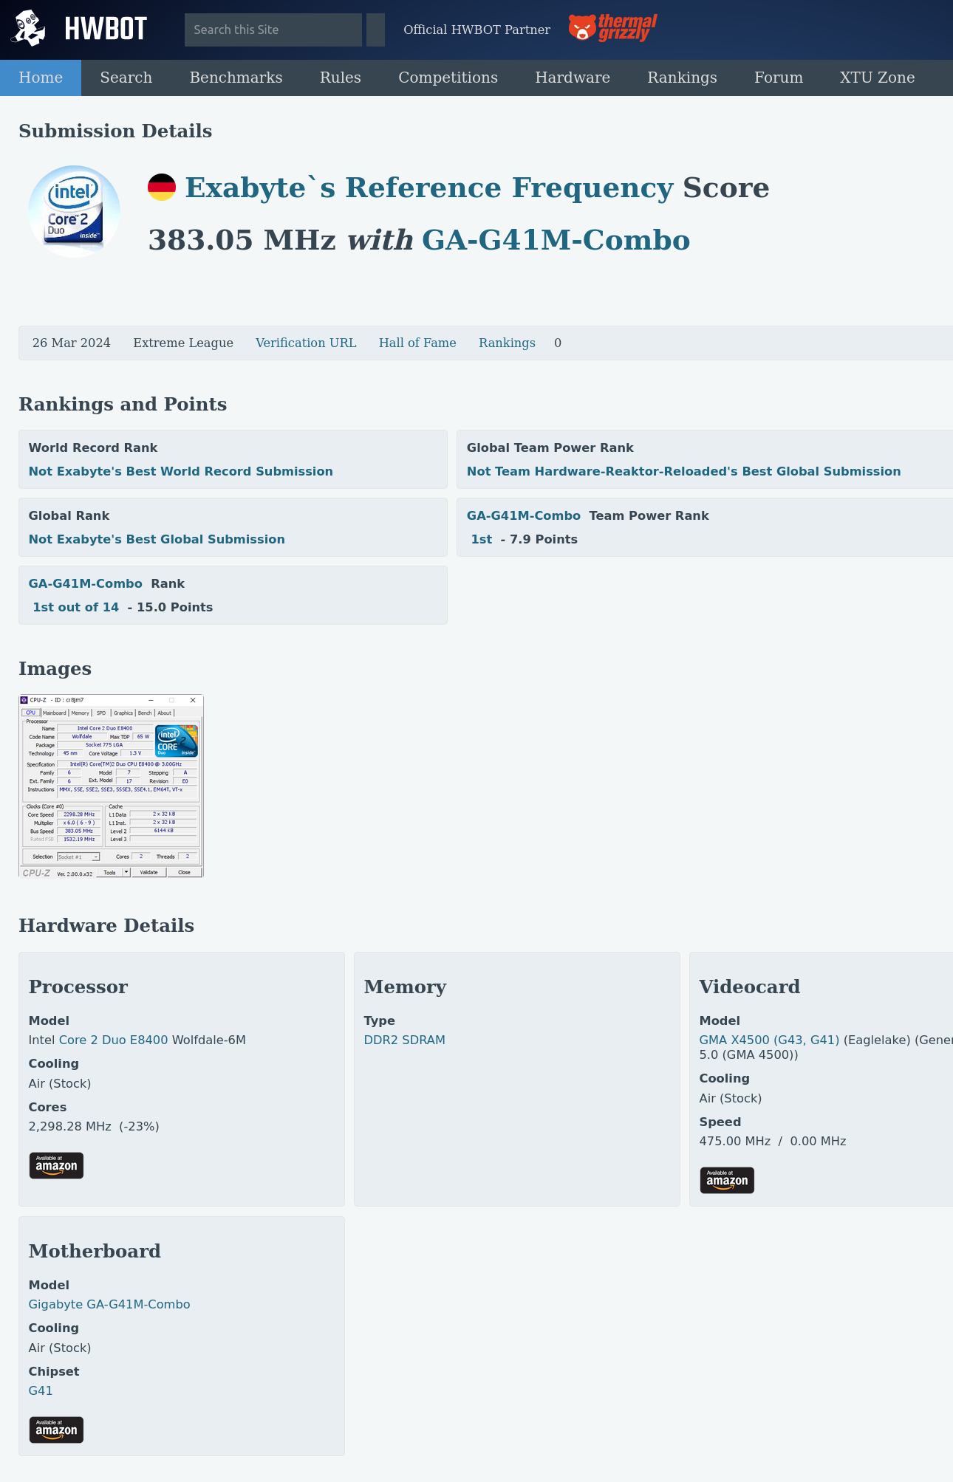Click the 'Air (Stock)' cooling value under Processor
953x1482 pixels.
[x=60, y=1083]
